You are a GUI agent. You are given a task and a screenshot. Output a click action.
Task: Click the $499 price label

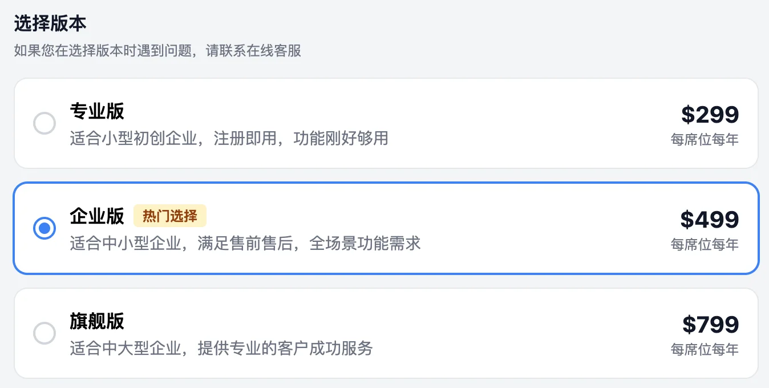click(710, 219)
